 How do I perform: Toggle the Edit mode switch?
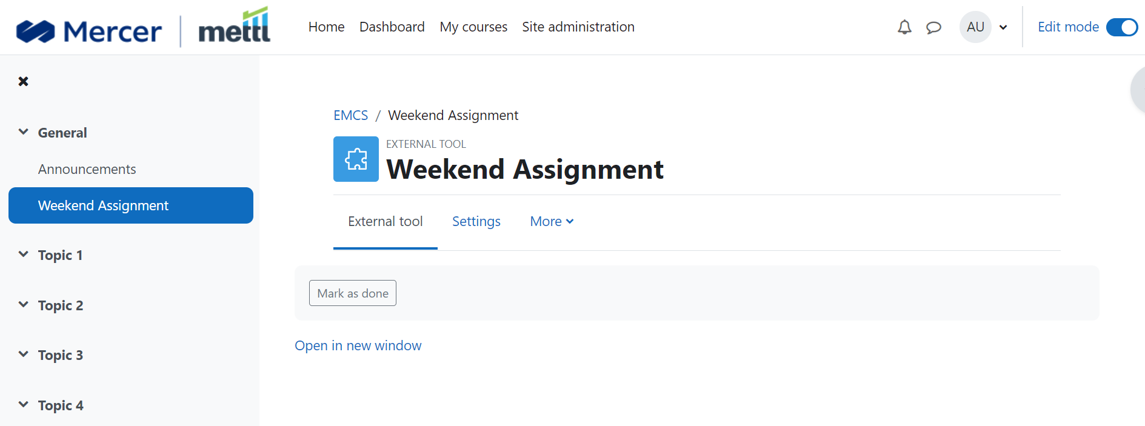[x=1121, y=27]
